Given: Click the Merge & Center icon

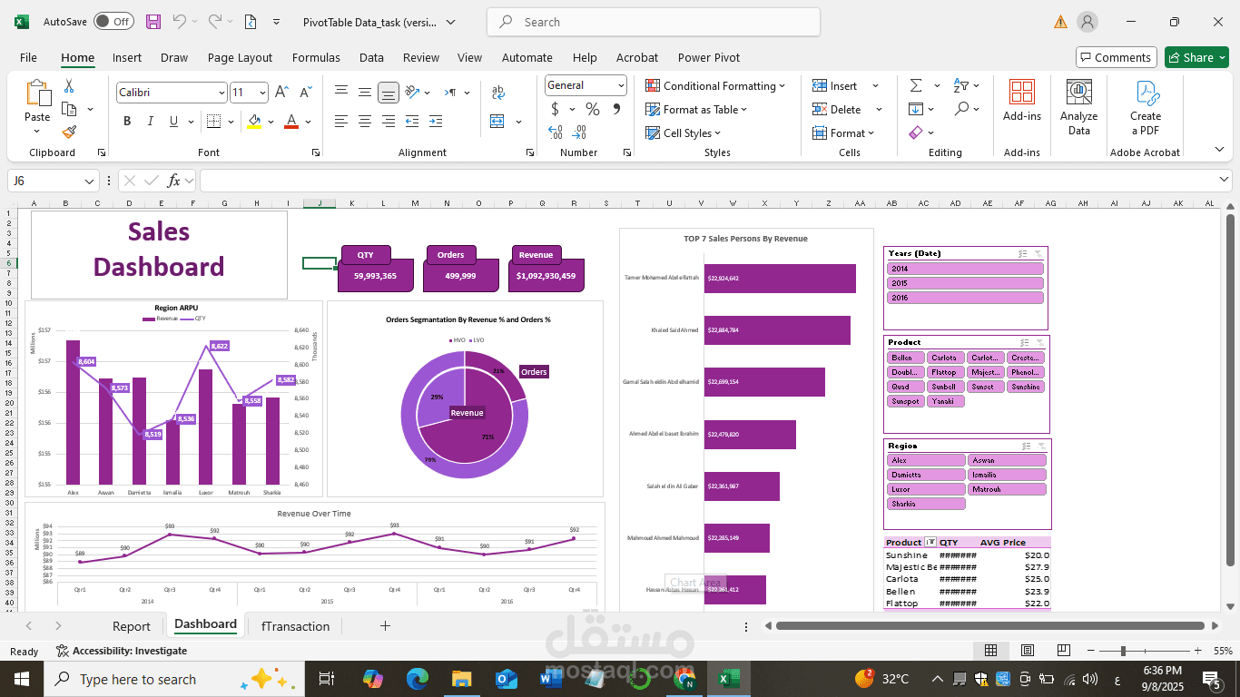Looking at the screenshot, I should tap(497, 122).
